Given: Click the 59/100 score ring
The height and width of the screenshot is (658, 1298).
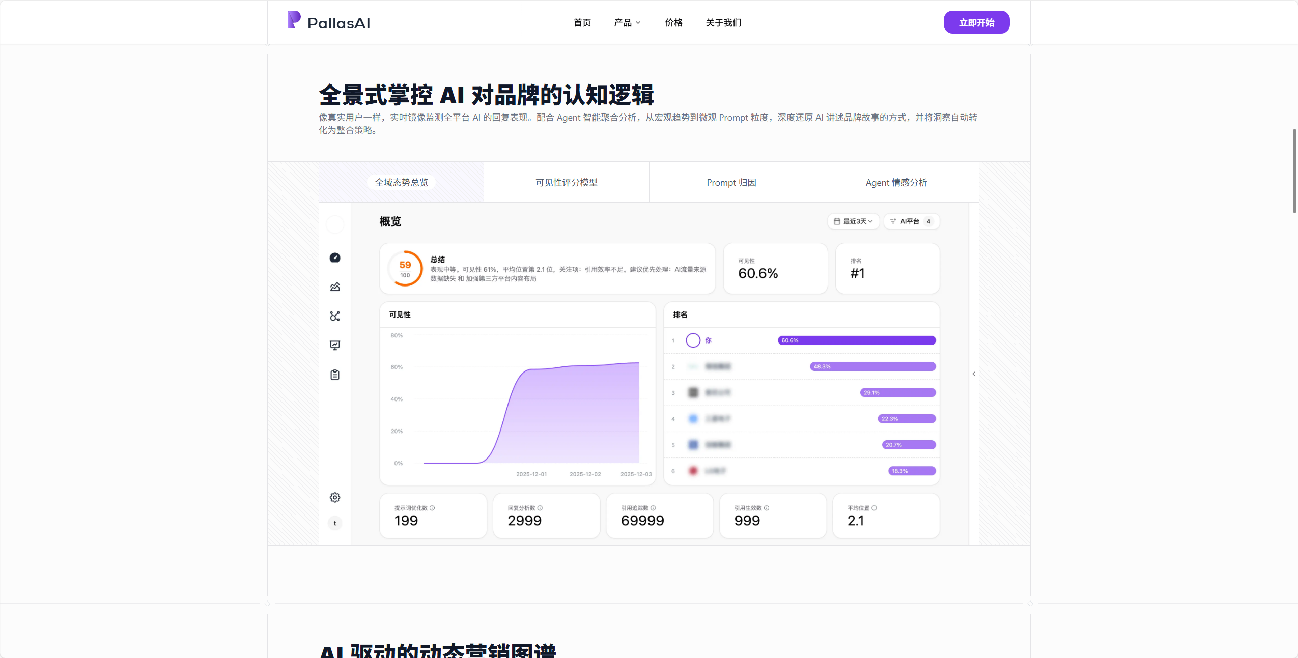Looking at the screenshot, I should 405,268.
